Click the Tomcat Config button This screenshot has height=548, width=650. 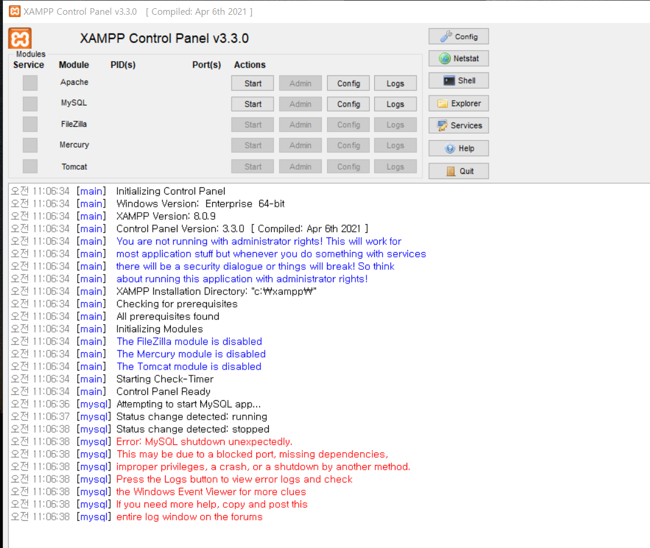(348, 167)
